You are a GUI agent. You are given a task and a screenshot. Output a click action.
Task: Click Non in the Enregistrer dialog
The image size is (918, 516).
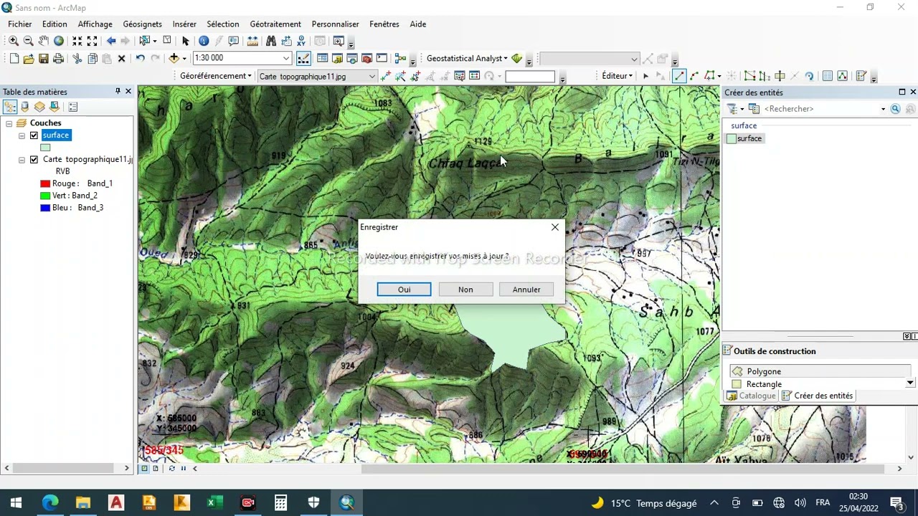(x=465, y=290)
